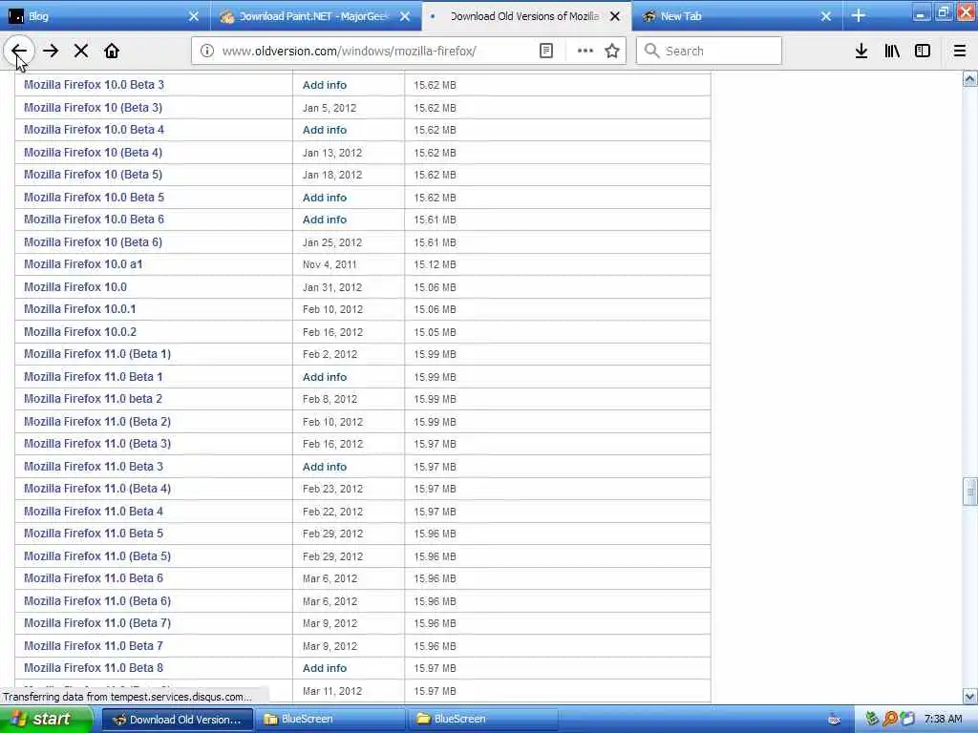
Task: Click Add info for Firefox 10.0 Beta 3
Action: pos(325,85)
